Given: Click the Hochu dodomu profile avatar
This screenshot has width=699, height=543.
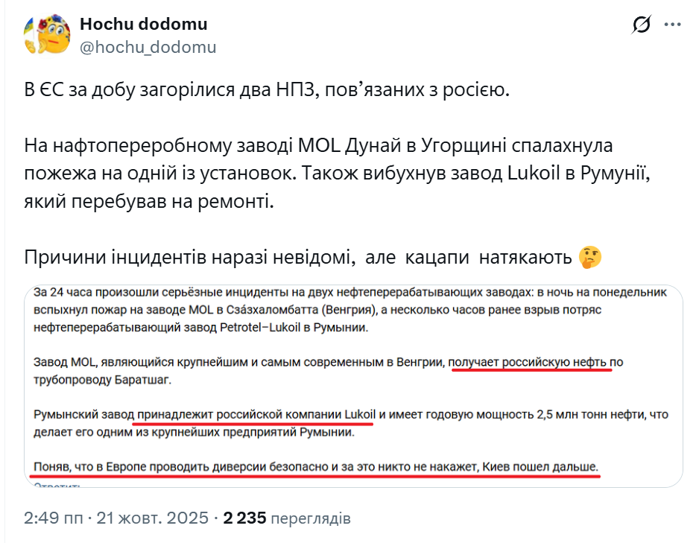Looking at the screenshot, I should coord(48,35).
